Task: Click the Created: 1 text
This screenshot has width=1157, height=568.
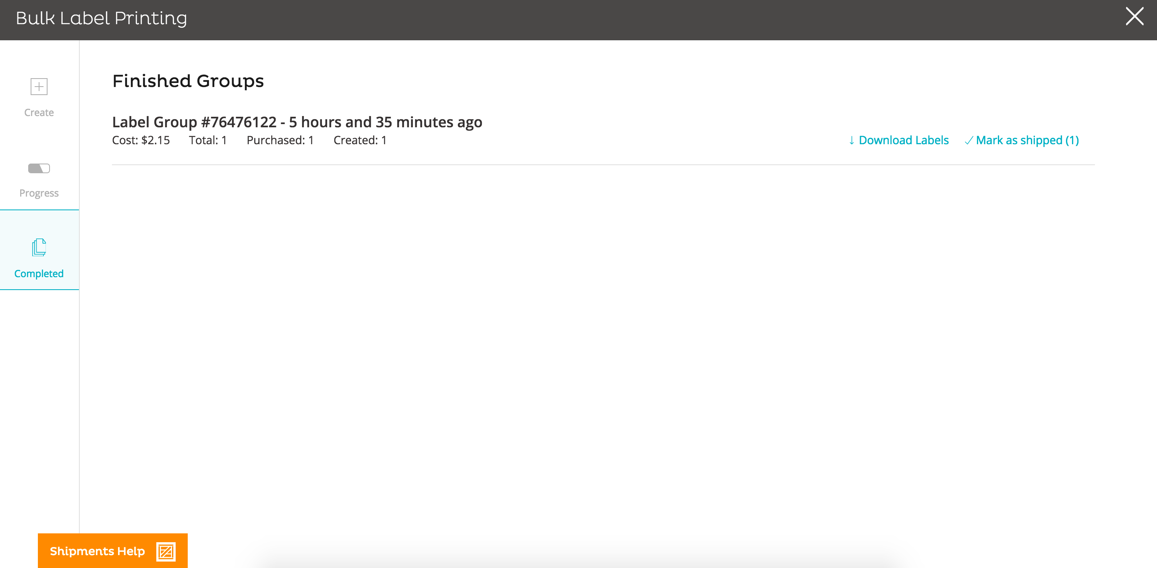Action: pyautogui.click(x=360, y=141)
